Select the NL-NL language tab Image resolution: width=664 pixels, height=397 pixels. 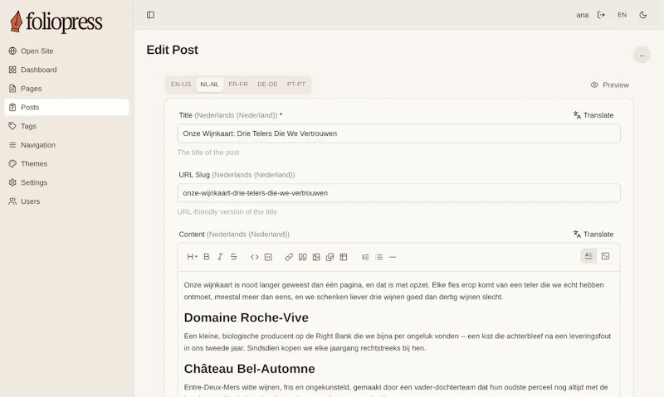[210, 85]
